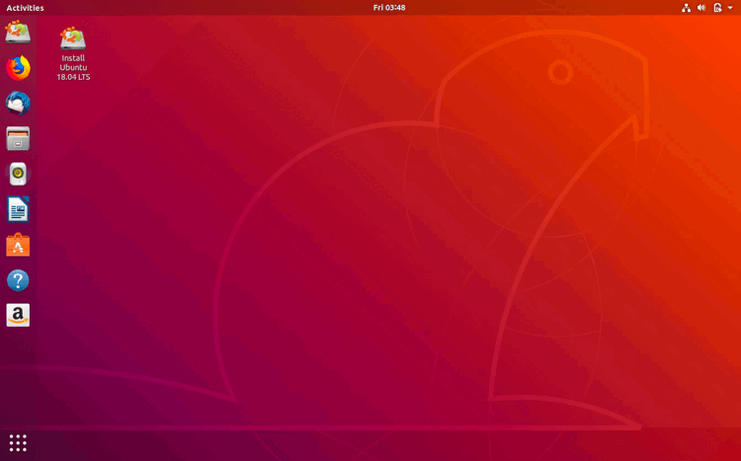Screen dimensions: 741x461
Task: Open the Fri 03:48 clock calendar menu
Action: (389, 8)
